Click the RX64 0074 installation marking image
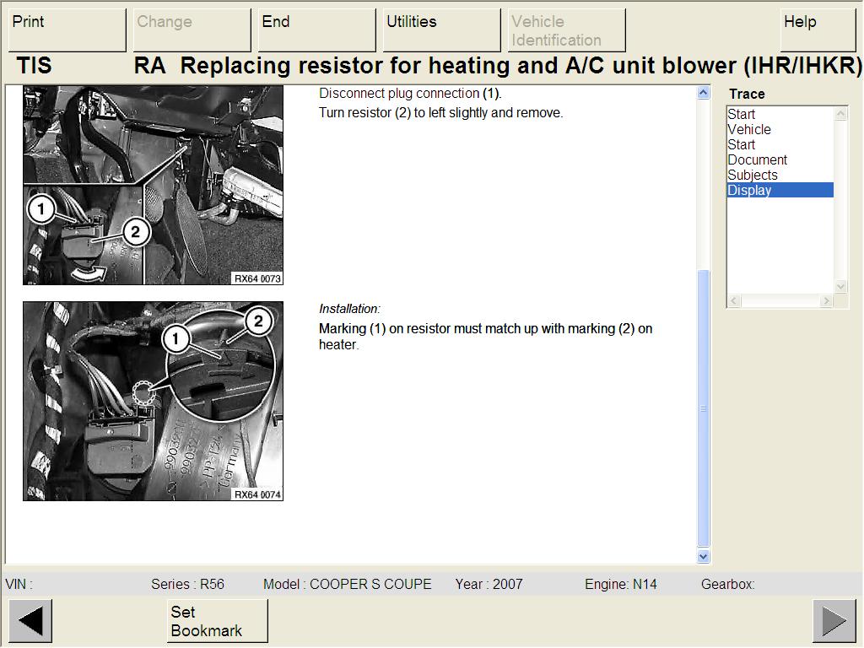The image size is (864, 648). (153, 401)
